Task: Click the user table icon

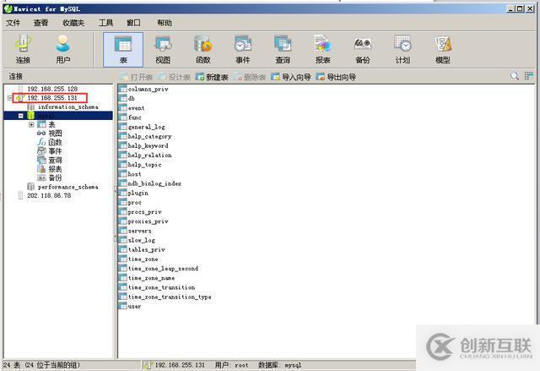Action: tap(123, 306)
